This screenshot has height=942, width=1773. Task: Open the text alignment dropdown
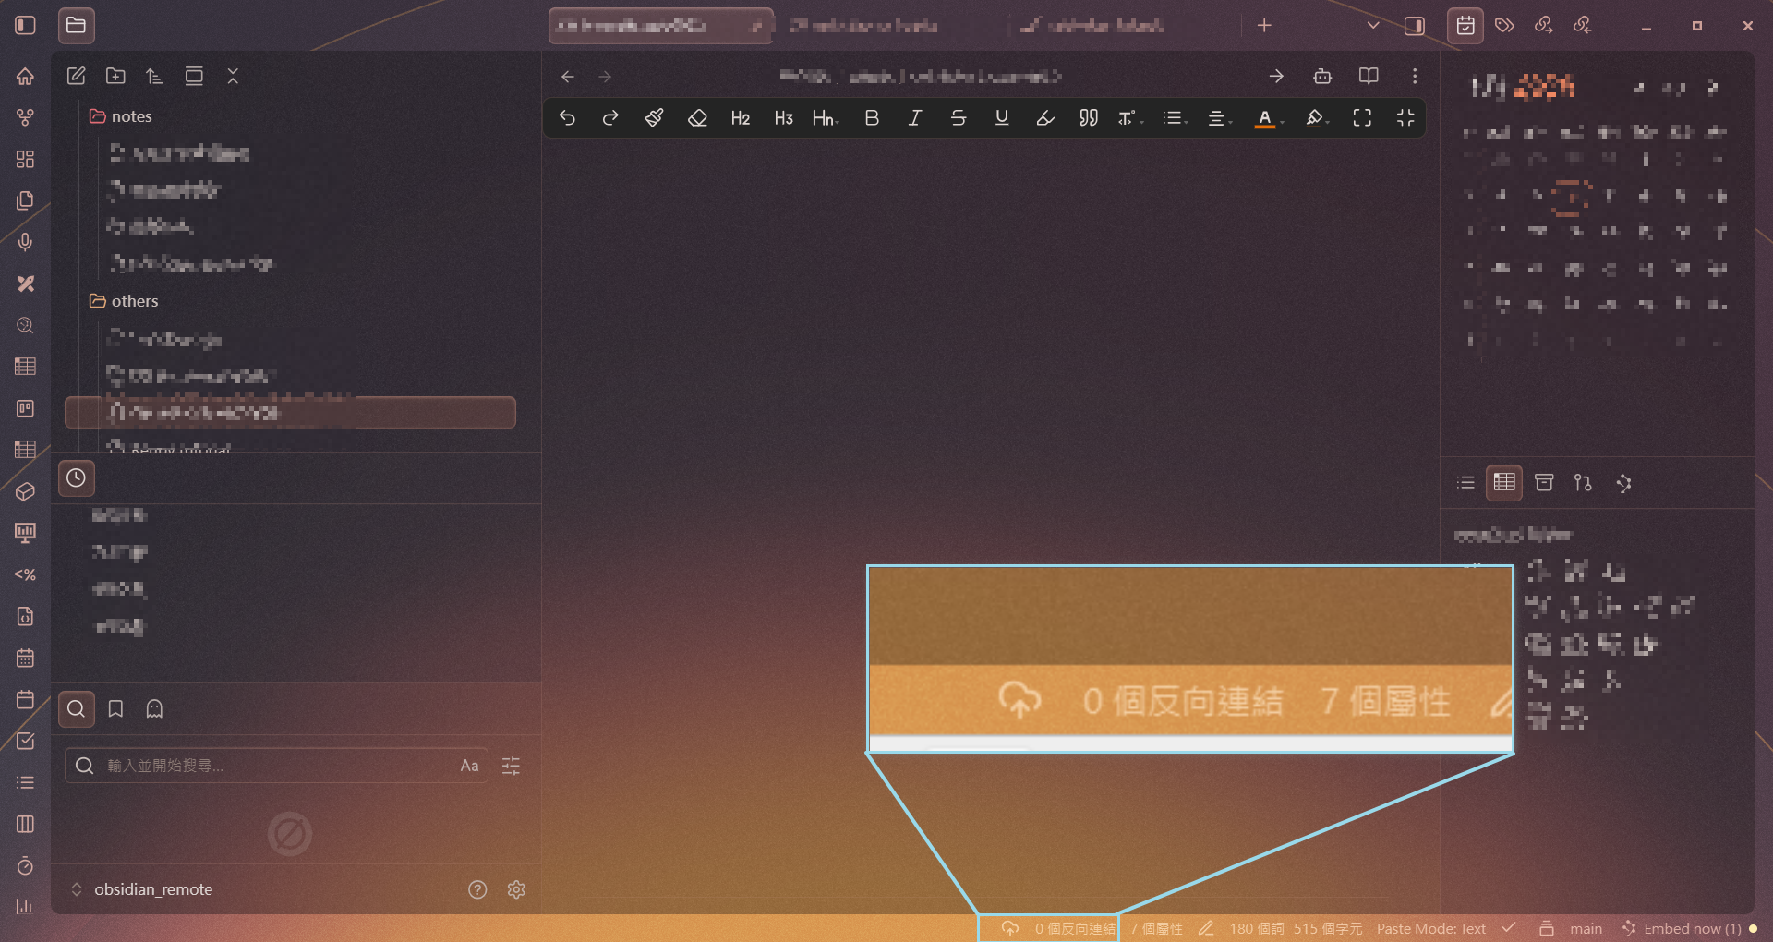point(1220,117)
